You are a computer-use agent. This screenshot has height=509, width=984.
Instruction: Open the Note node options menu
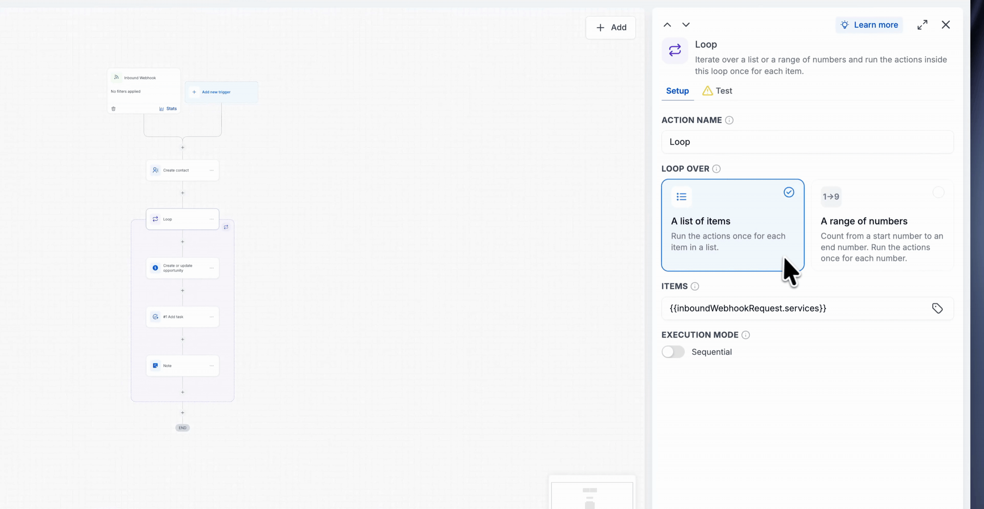(212, 366)
